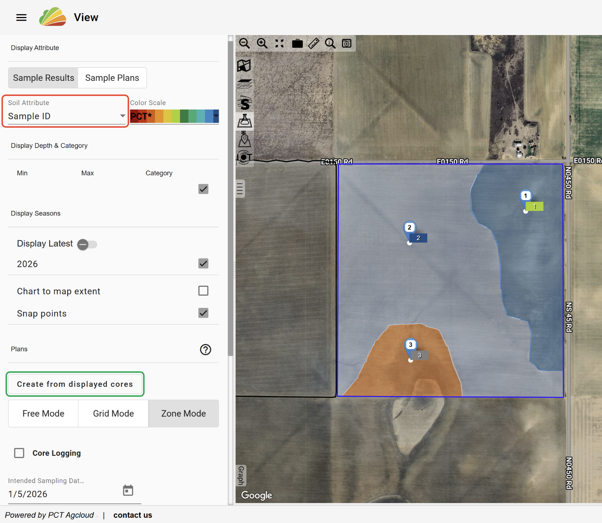This screenshot has width=602, height=523.
Task: Open the Color Scale PCT dropdown
Action: [x=174, y=116]
